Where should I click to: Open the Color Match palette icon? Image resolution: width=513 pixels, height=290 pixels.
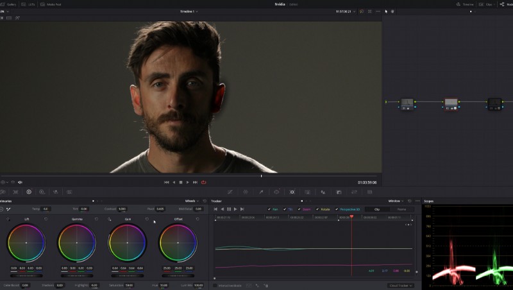(15, 192)
